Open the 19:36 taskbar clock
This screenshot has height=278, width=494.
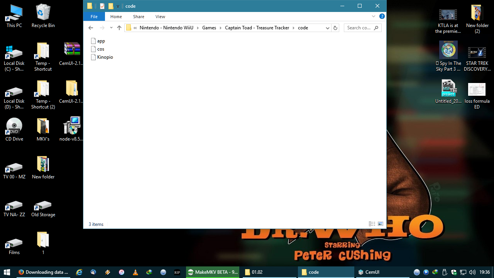(x=484, y=272)
